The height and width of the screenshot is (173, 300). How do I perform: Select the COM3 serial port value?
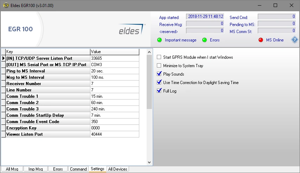point(115,64)
